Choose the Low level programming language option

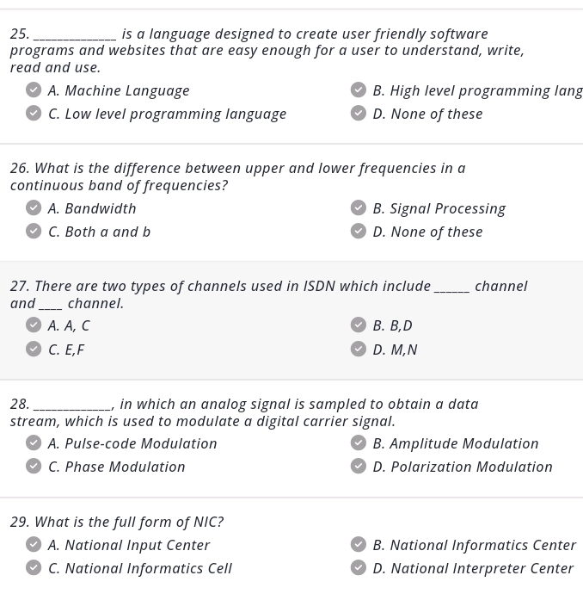click(167, 114)
